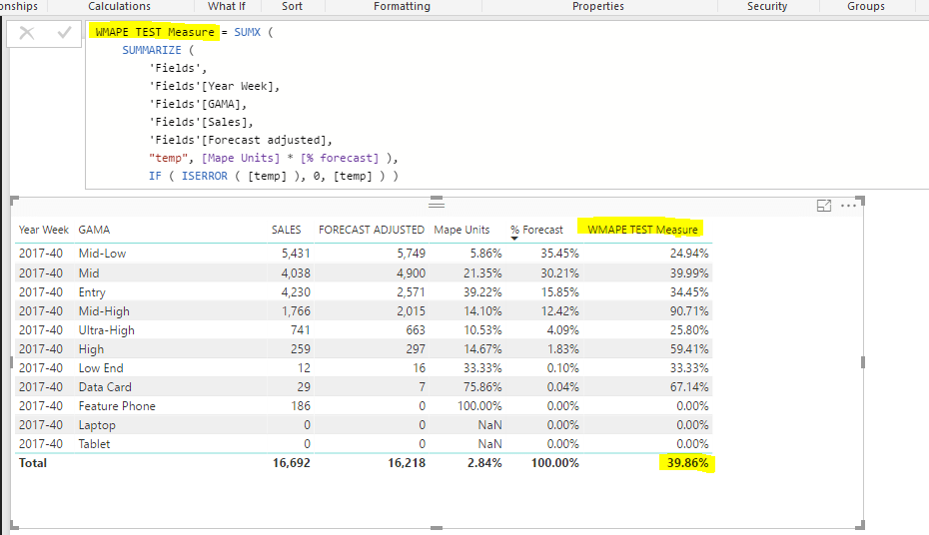Select the Tablet GAMA cell
The image size is (929, 535).
[94, 444]
